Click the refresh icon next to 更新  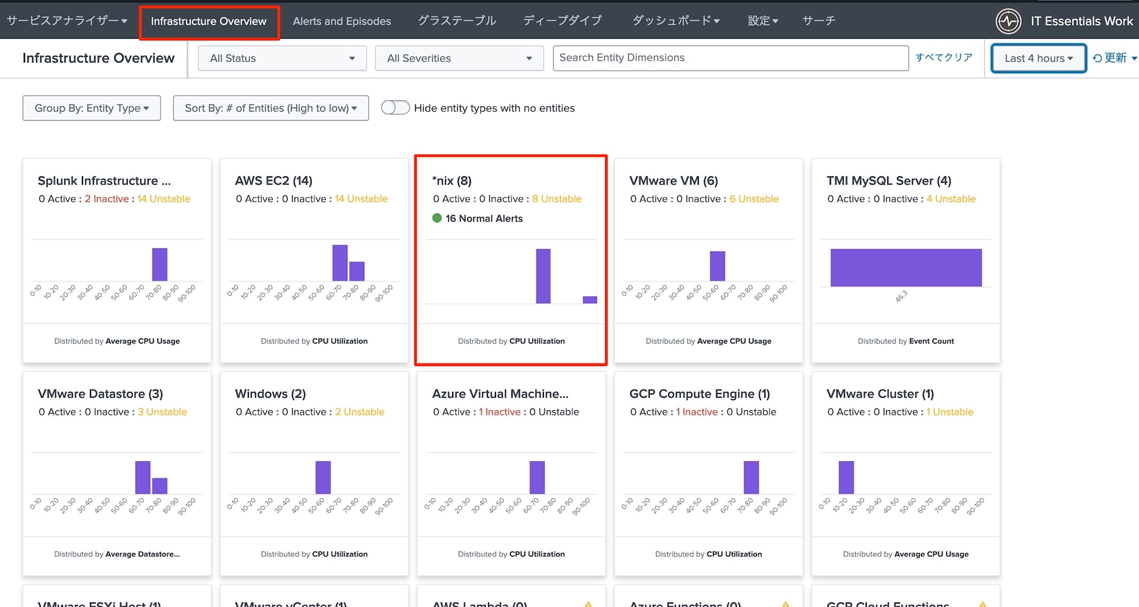[1097, 58]
